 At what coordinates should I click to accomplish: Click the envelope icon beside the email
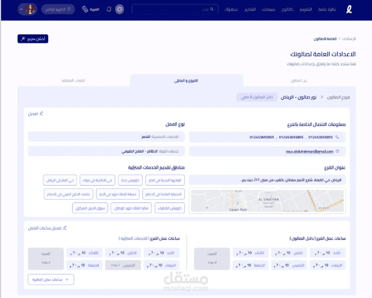click(337, 151)
